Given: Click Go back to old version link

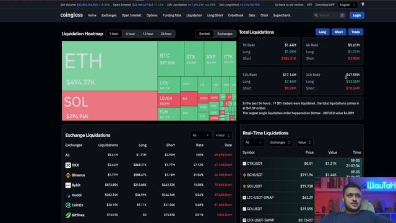Looking at the screenshot, I should pyautogui.click(x=289, y=5).
